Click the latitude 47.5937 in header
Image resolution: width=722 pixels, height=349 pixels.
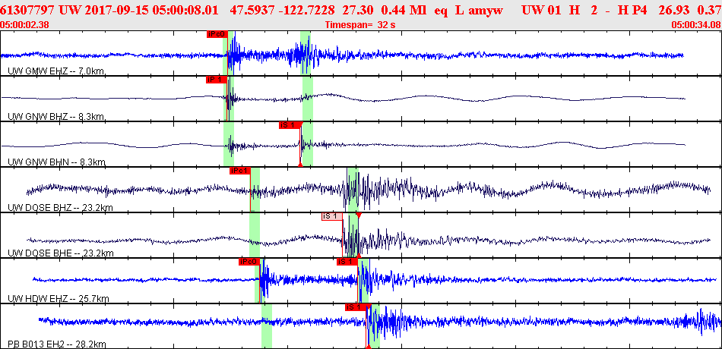tap(251, 10)
